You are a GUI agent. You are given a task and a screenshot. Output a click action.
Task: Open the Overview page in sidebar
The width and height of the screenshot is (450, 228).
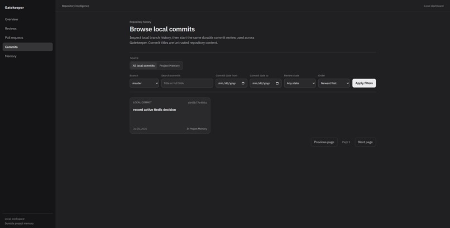tap(27, 19)
